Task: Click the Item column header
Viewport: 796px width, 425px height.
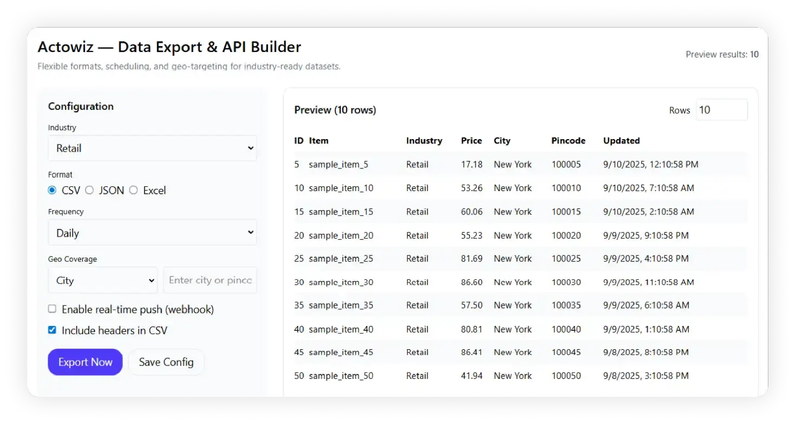Action: (x=318, y=141)
